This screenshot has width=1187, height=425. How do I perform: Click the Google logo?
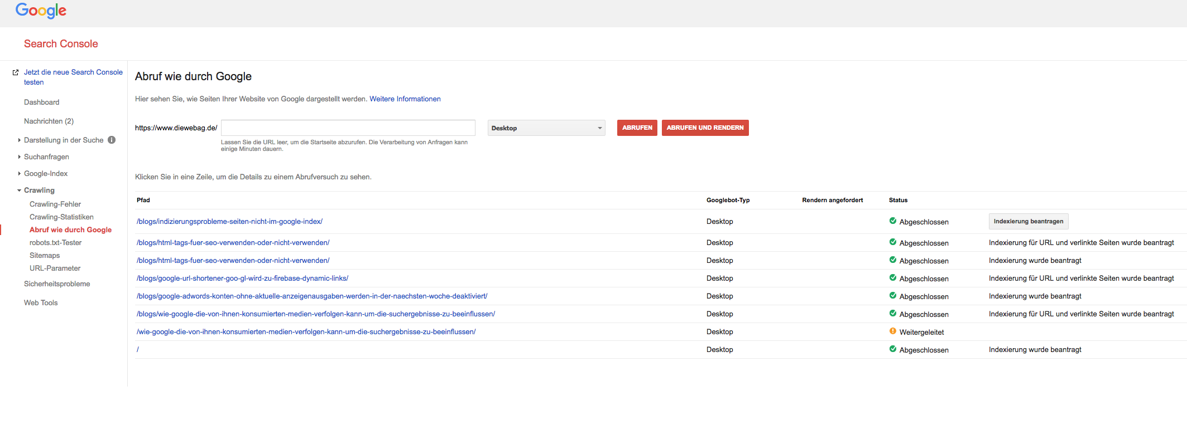[x=41, y=11]
